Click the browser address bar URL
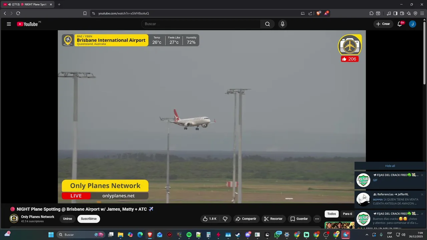Image resolution: width=427 pixels, height=240 pixels. click(x=123, y=13)
